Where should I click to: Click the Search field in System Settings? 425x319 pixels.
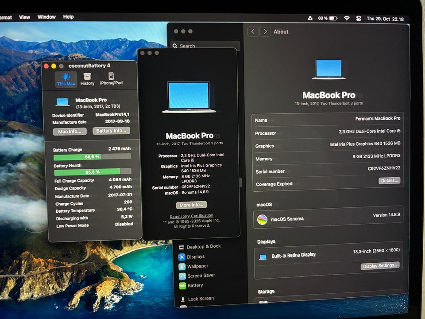pyautogui.click(x=205, y=46)
